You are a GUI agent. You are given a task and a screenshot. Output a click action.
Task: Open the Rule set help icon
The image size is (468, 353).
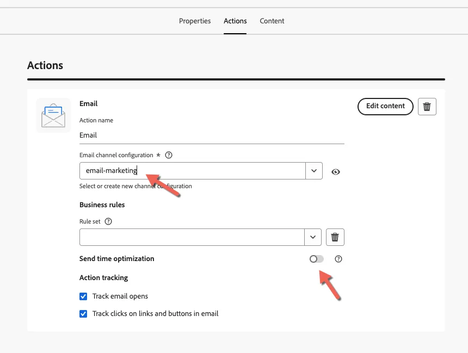coord(108,221)
